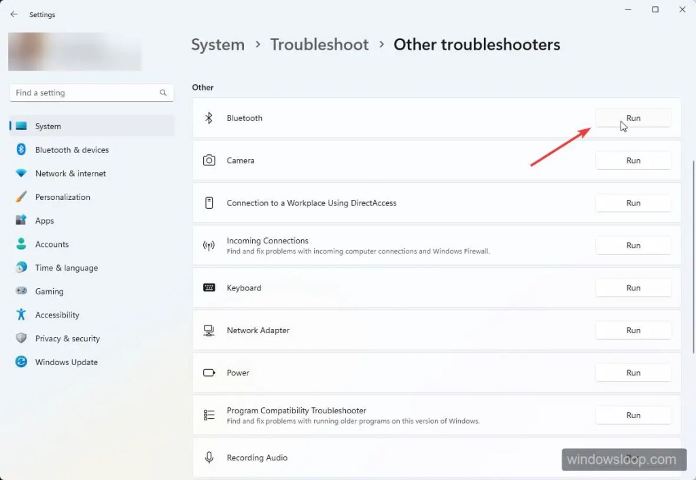This screenshot has width=696, height=480.
Task: Click the Troubleshoot breadcrumb link
Action: 319,45
